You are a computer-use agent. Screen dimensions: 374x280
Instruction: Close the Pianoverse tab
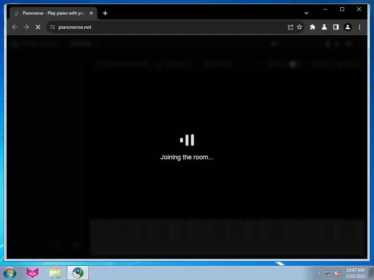pos(91,13)
